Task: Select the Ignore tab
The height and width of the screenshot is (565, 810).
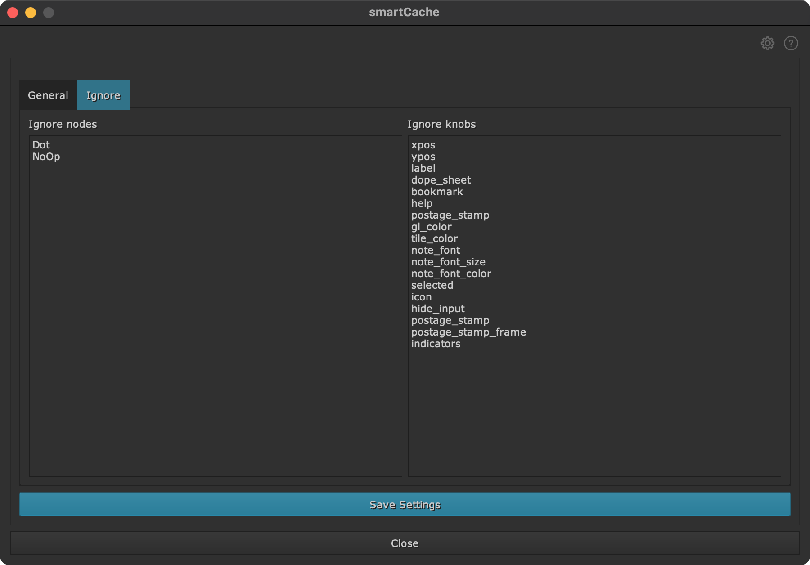Action: tap(103, 95)
